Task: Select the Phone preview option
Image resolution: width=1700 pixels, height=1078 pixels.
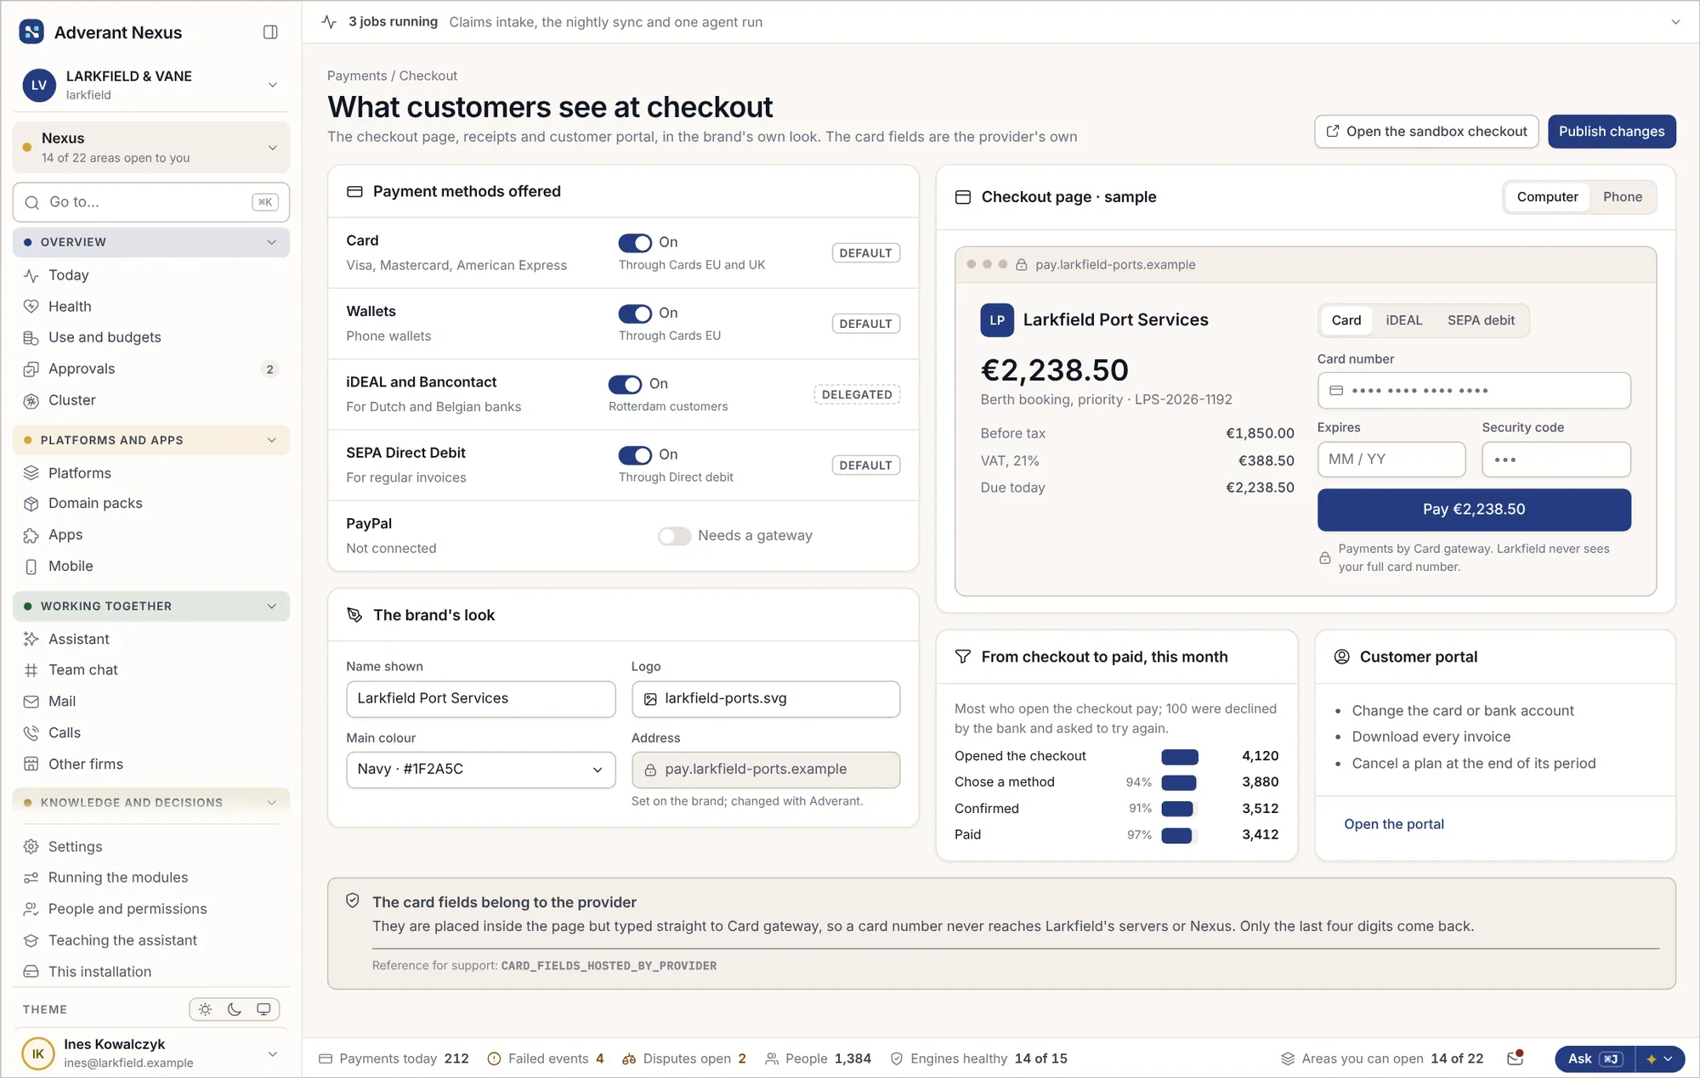Action: pyautogui.click(x=1622, y=197)
